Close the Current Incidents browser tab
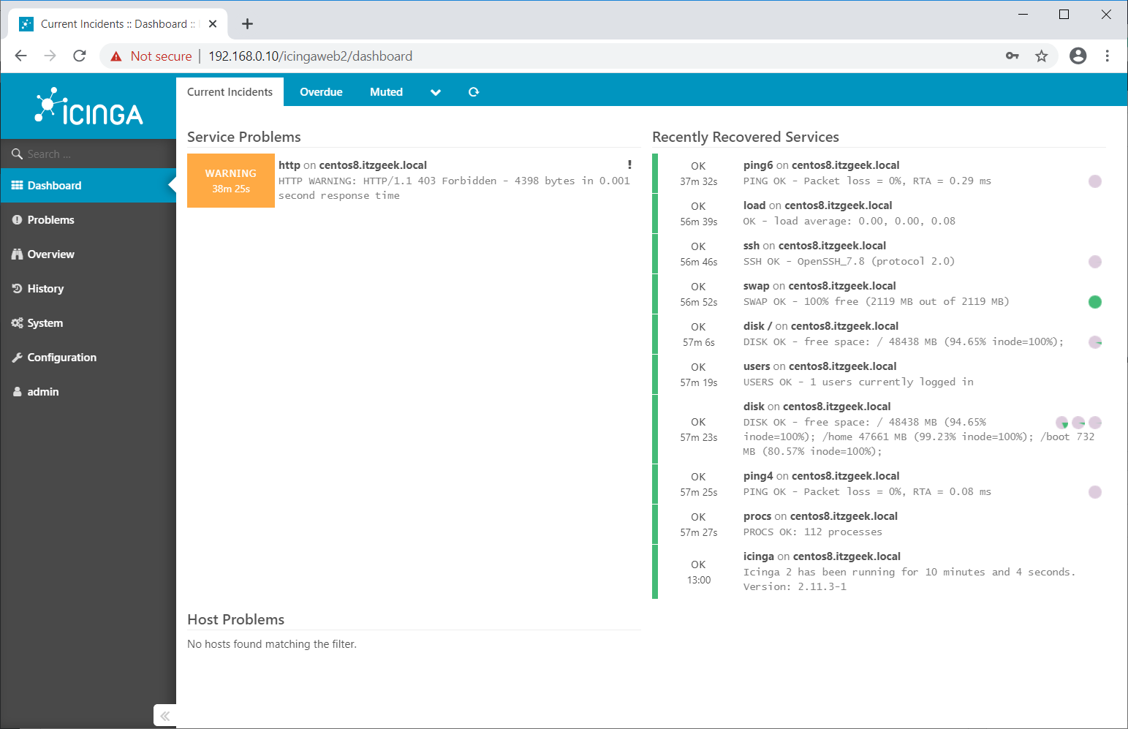This screenshot has width=1128, height=729. (x=213, y=24)
